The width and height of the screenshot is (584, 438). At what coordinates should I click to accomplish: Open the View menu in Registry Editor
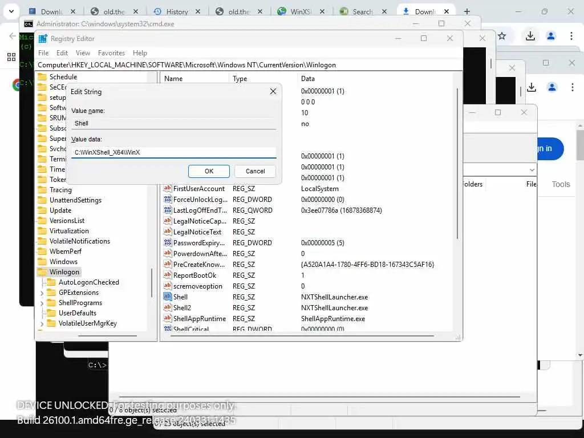tap(83, 53)
